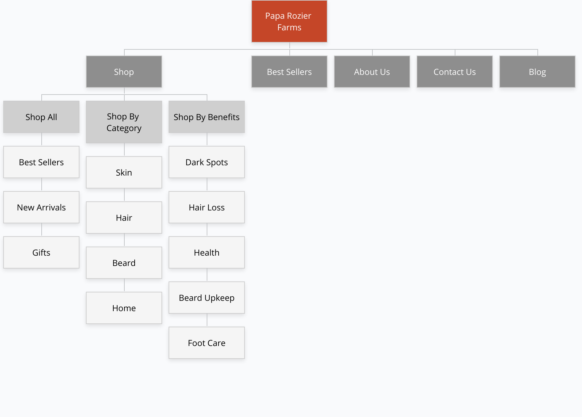Click the Shop By Benefits box
Image resolution: width=582 pixels, height=417 pixels.
pyautogui.click(x=207, y=117)
